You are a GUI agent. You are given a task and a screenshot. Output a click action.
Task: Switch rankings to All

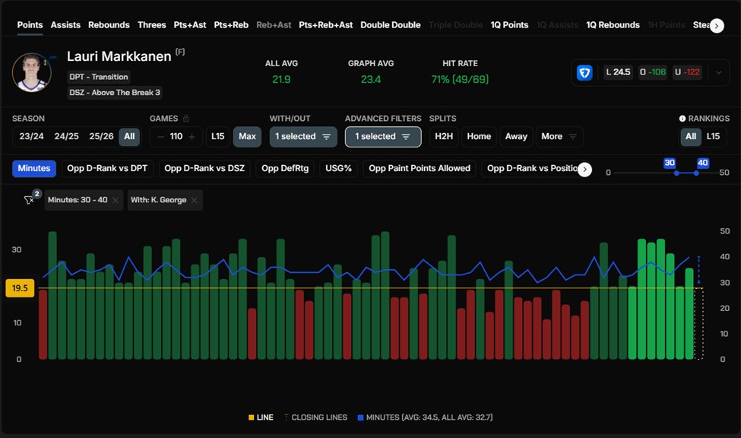tap(691, 137)
